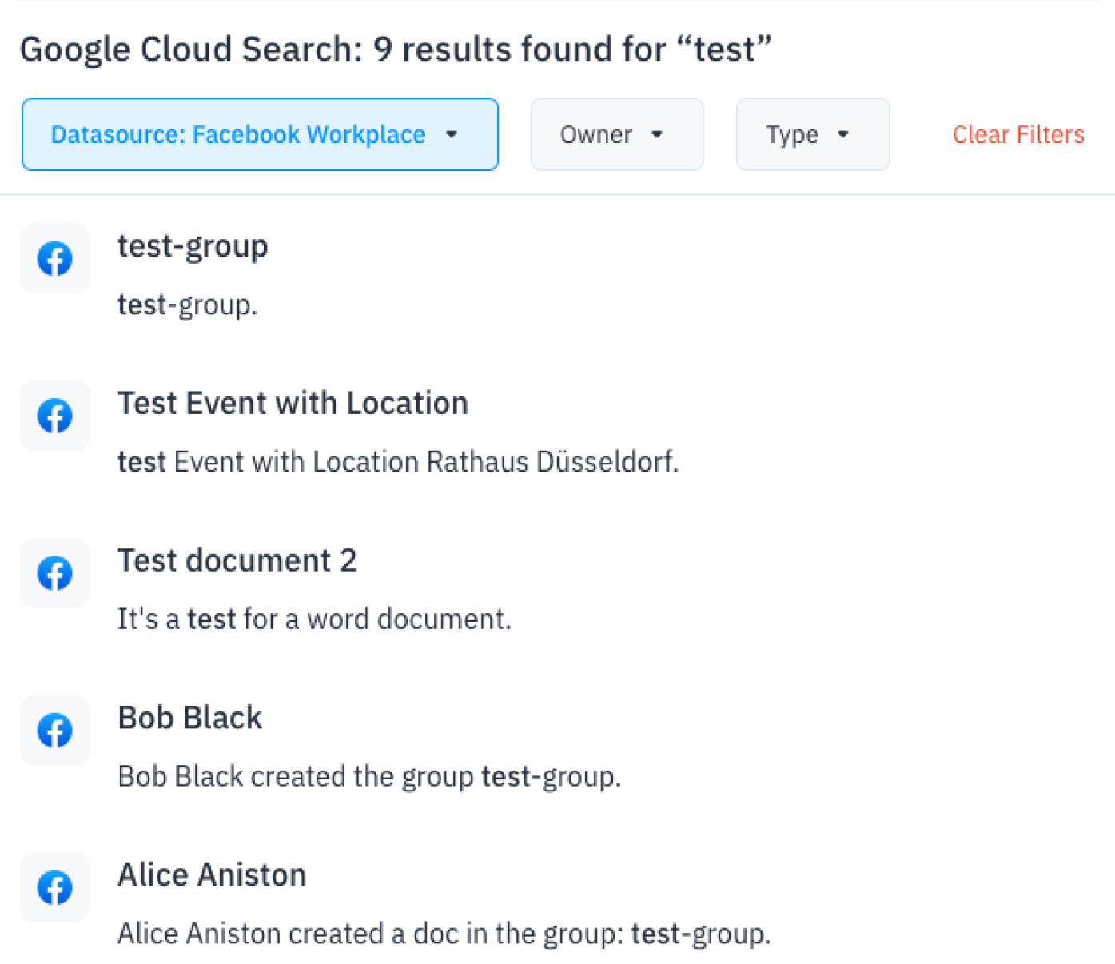Image resolution: width=1115 pixels, height=964 pixels.
Task: Click the Facebook icon beside Test document 2
Action: (x=55, y=573)
